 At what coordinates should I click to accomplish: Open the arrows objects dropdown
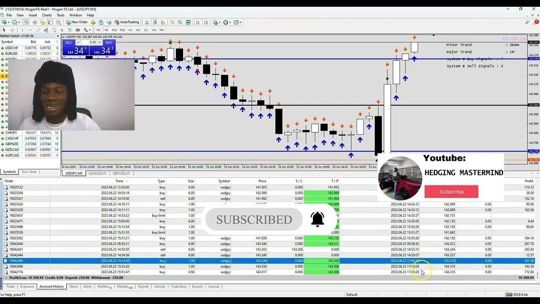pos(87,30)
